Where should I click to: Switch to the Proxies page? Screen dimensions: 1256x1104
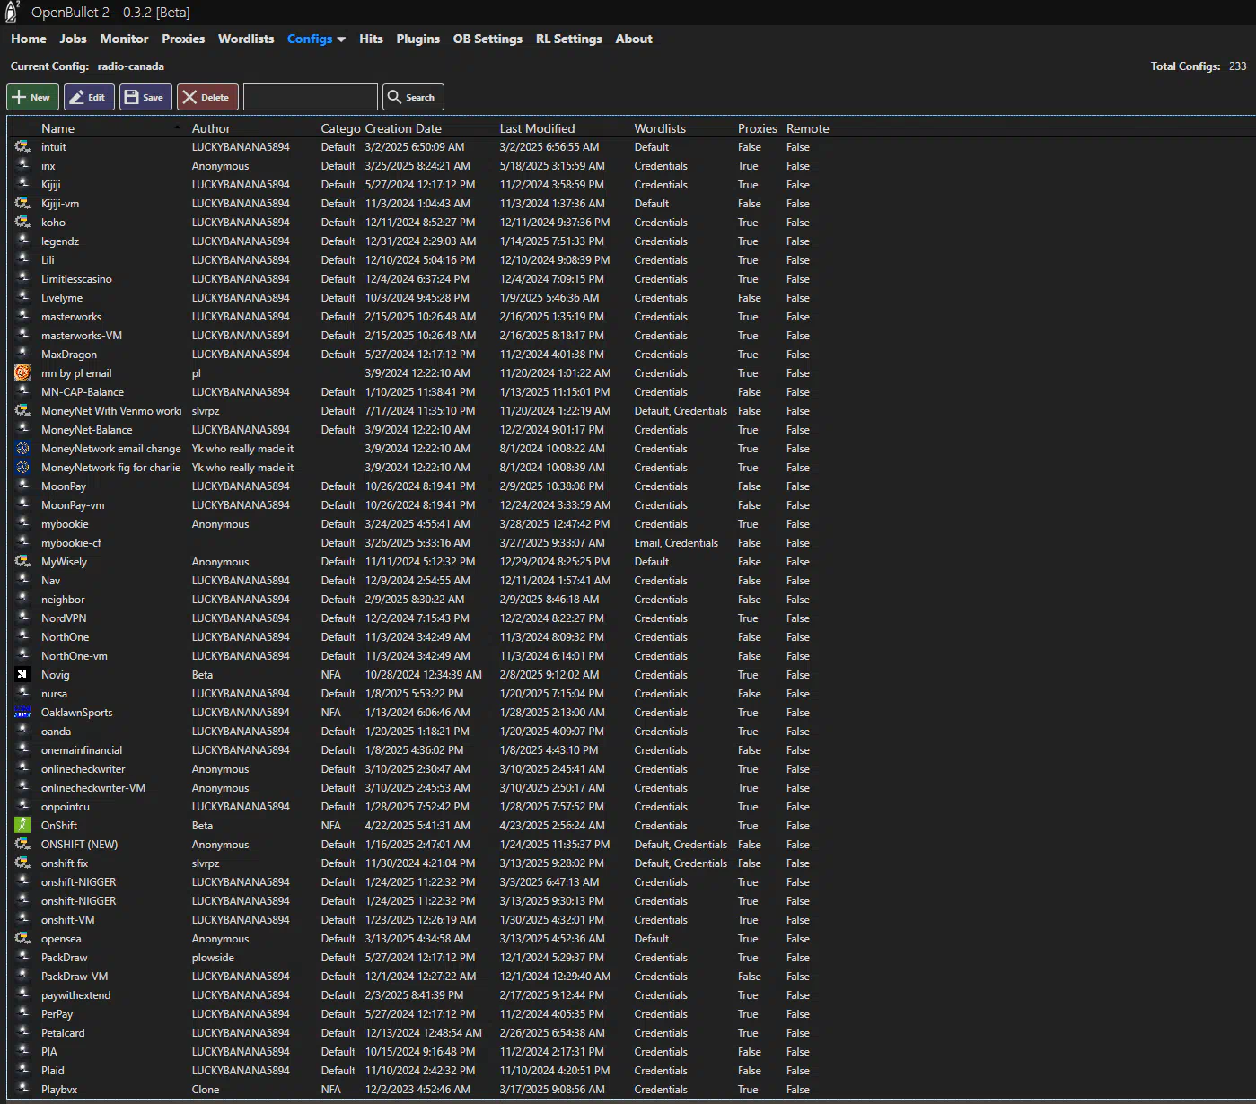pyautogui.click(x=183, y=39)
